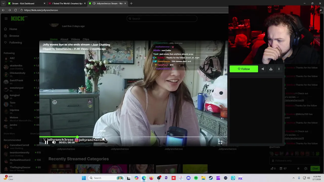324x182 pixels.
Task: Open Steam from the taskbar
Action: (211, 178)
